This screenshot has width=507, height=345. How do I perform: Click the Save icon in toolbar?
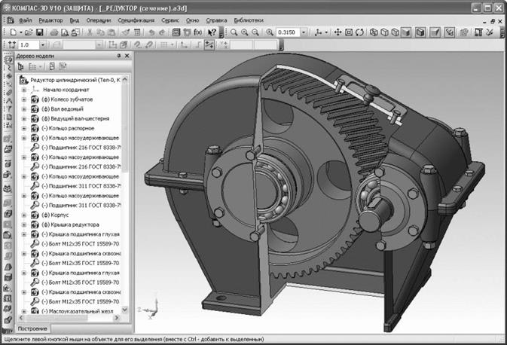click(38, 33)
